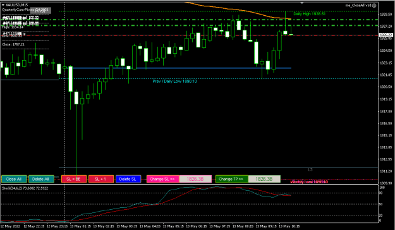
Task: Select the Weekly Low label in pink
Action: tap(309, 182)
